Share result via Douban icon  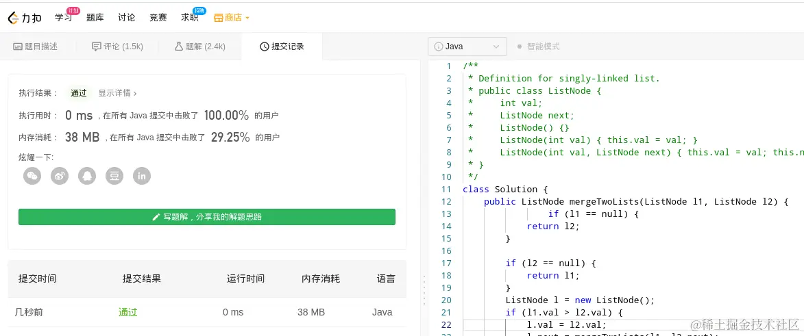tap(114, 176)
